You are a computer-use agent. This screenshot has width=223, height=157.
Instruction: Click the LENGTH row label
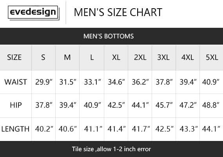click(15, 129)
